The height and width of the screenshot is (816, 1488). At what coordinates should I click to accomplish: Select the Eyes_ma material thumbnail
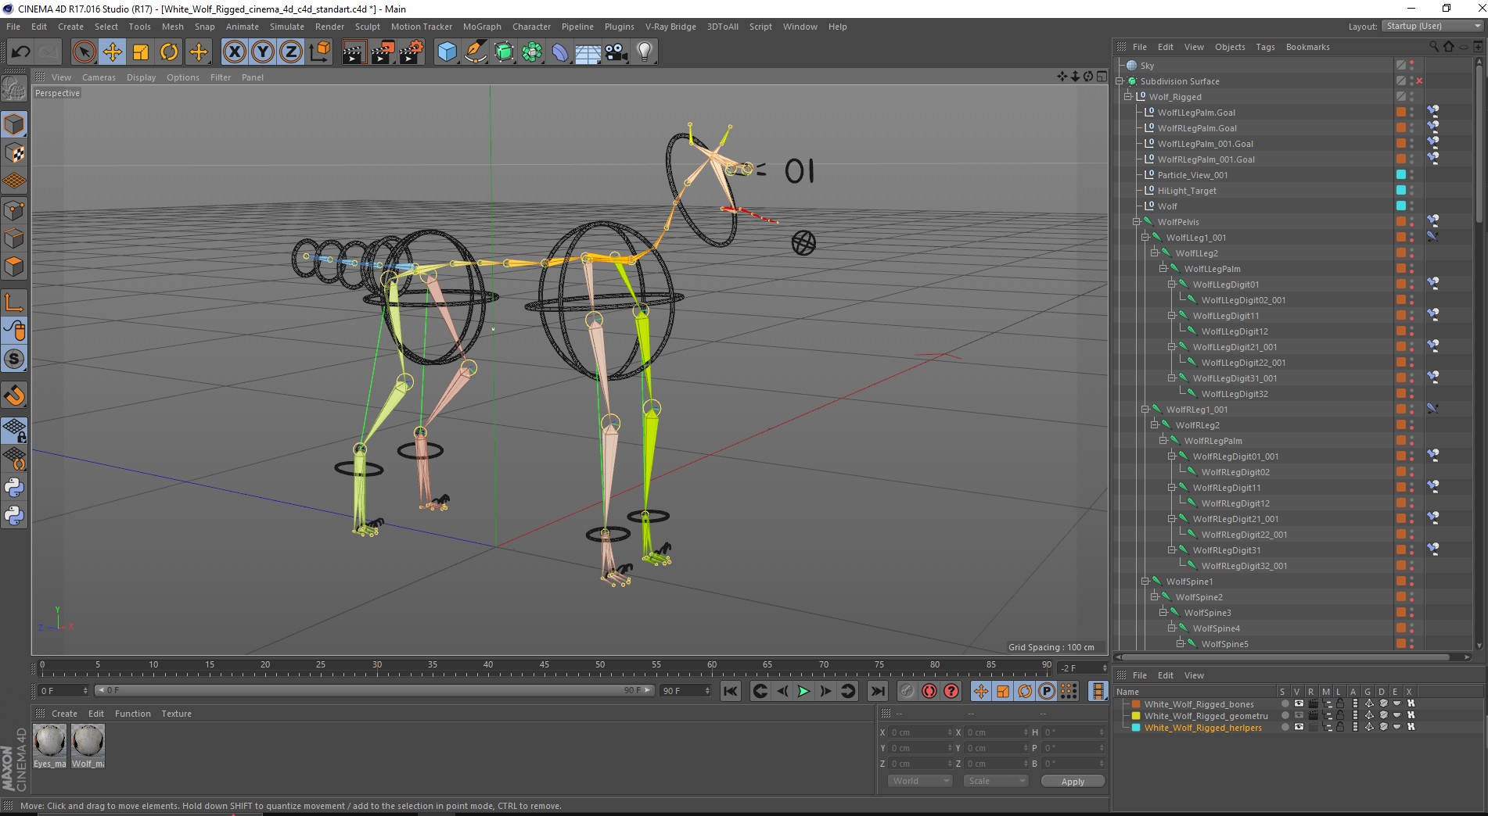pyautogui.click(x=49, y=746)
